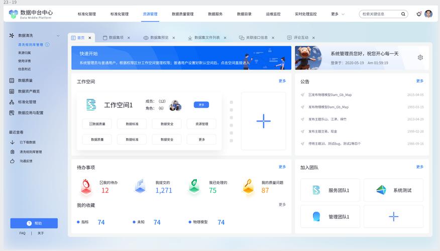Click the search magnifier icon
Screen dimensions: 440x251
(x=403, y=14)
